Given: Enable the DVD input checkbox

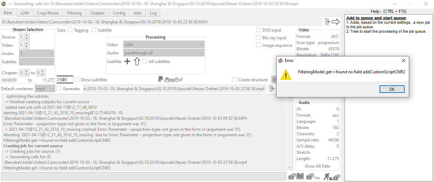Looking at the screenshot, I should pos(259,30).
